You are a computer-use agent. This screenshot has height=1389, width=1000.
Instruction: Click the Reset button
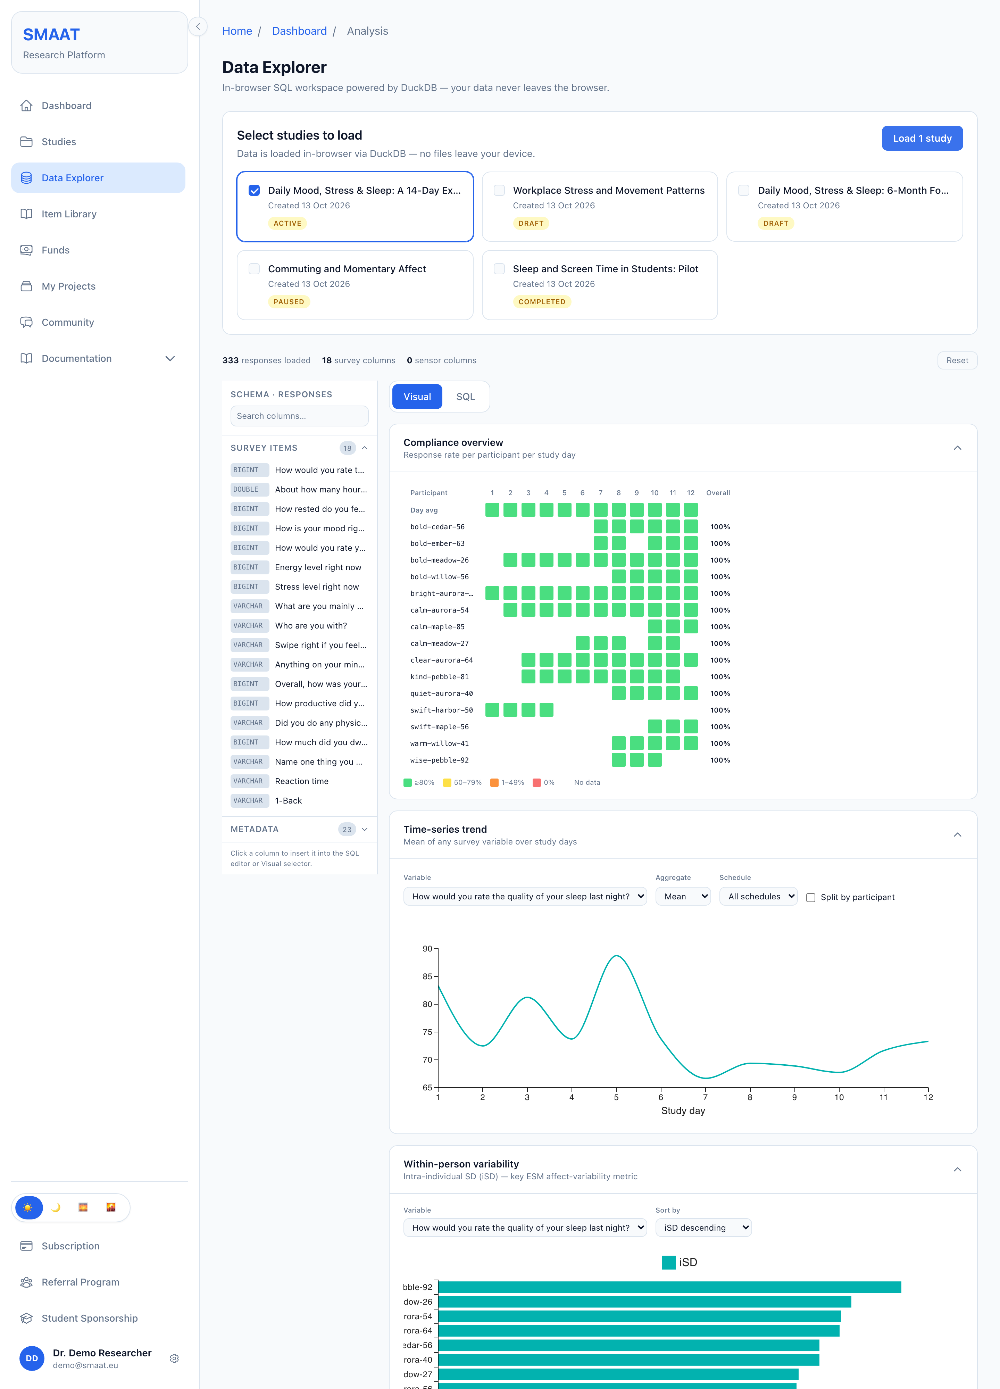(x=957, y=360)
